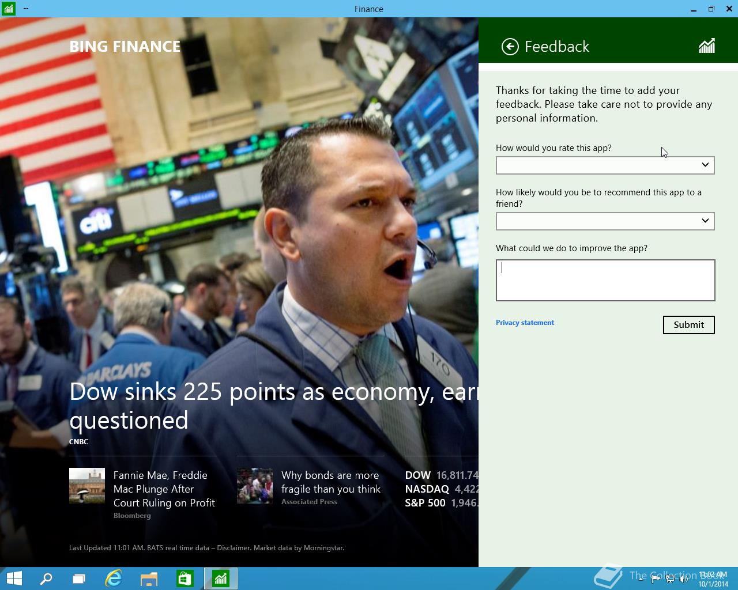Open File Explorer from the taskbar
738x590 pixels.
coord(149,578)
